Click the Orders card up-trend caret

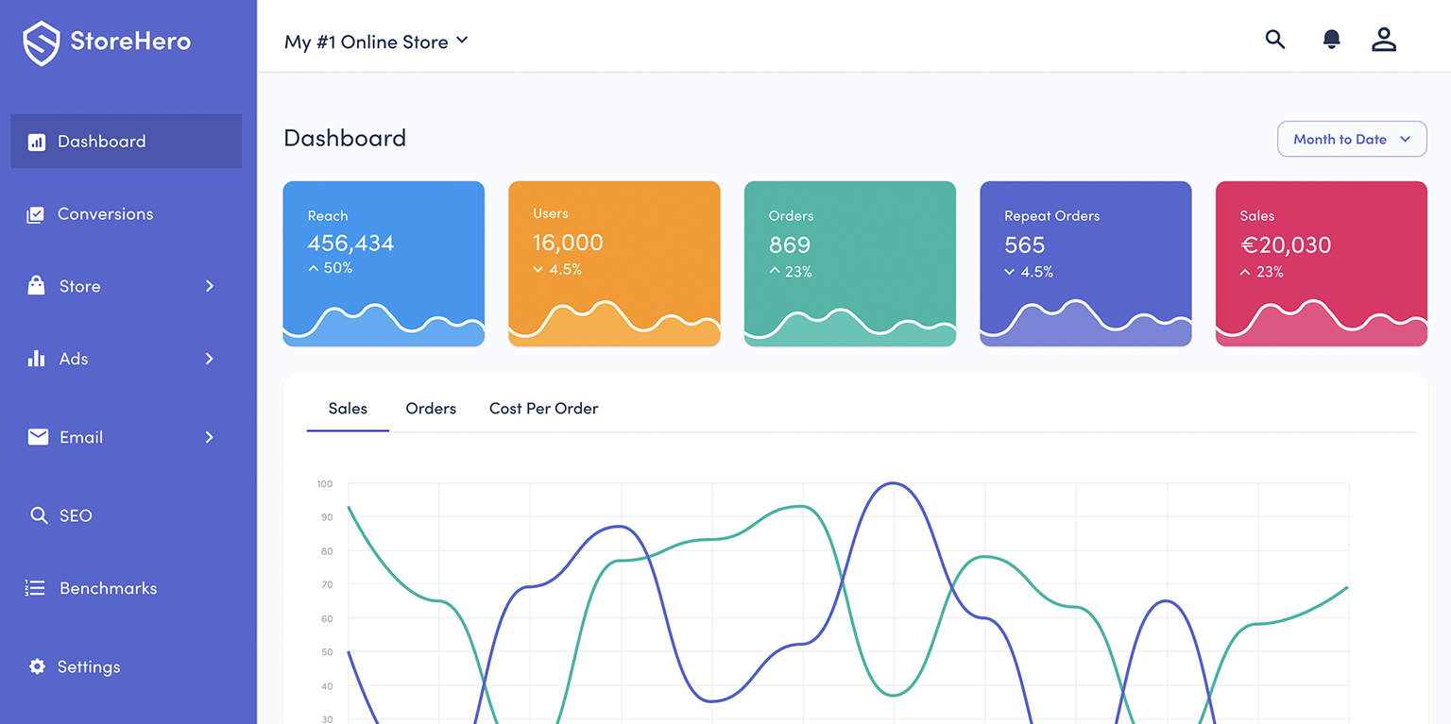point(775,271)
